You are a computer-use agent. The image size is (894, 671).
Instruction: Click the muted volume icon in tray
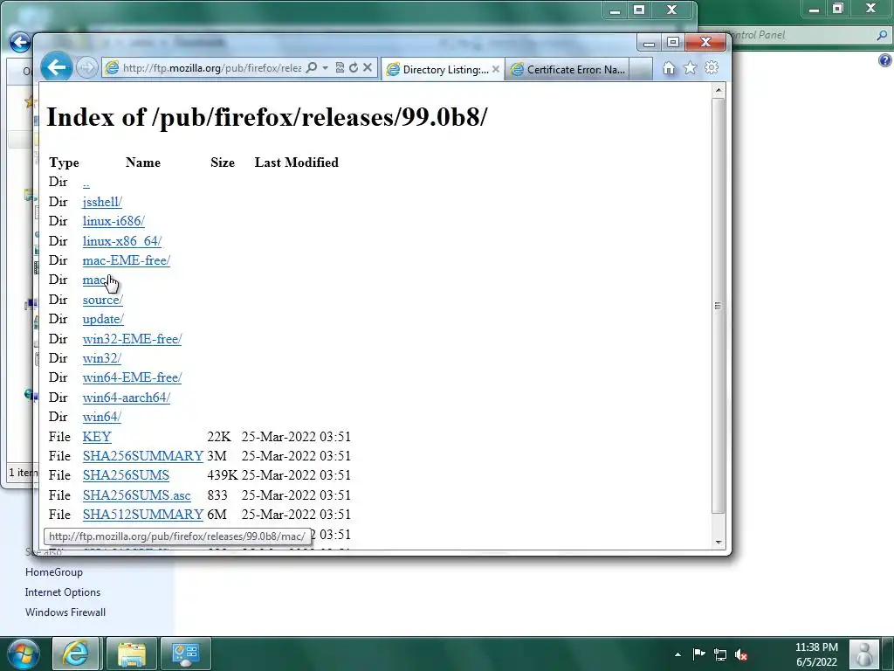(x=741, y=654)
